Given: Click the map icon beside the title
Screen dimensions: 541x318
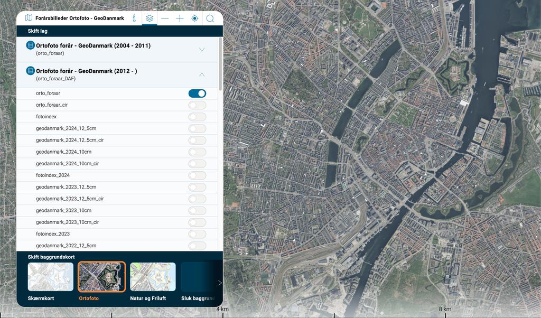Looking at the screenshot, I should [29, 18].
